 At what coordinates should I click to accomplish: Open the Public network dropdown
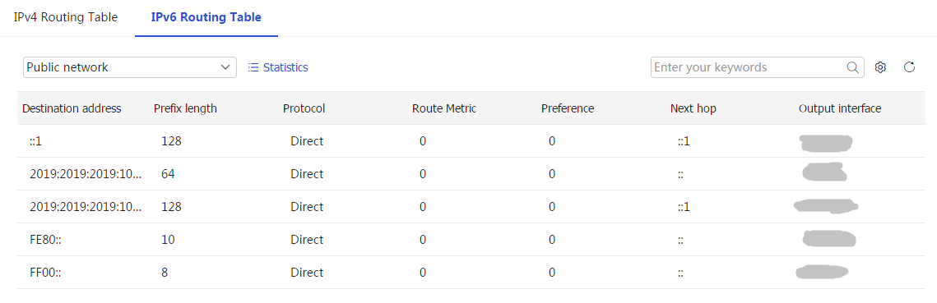click(x=130, y=67)
